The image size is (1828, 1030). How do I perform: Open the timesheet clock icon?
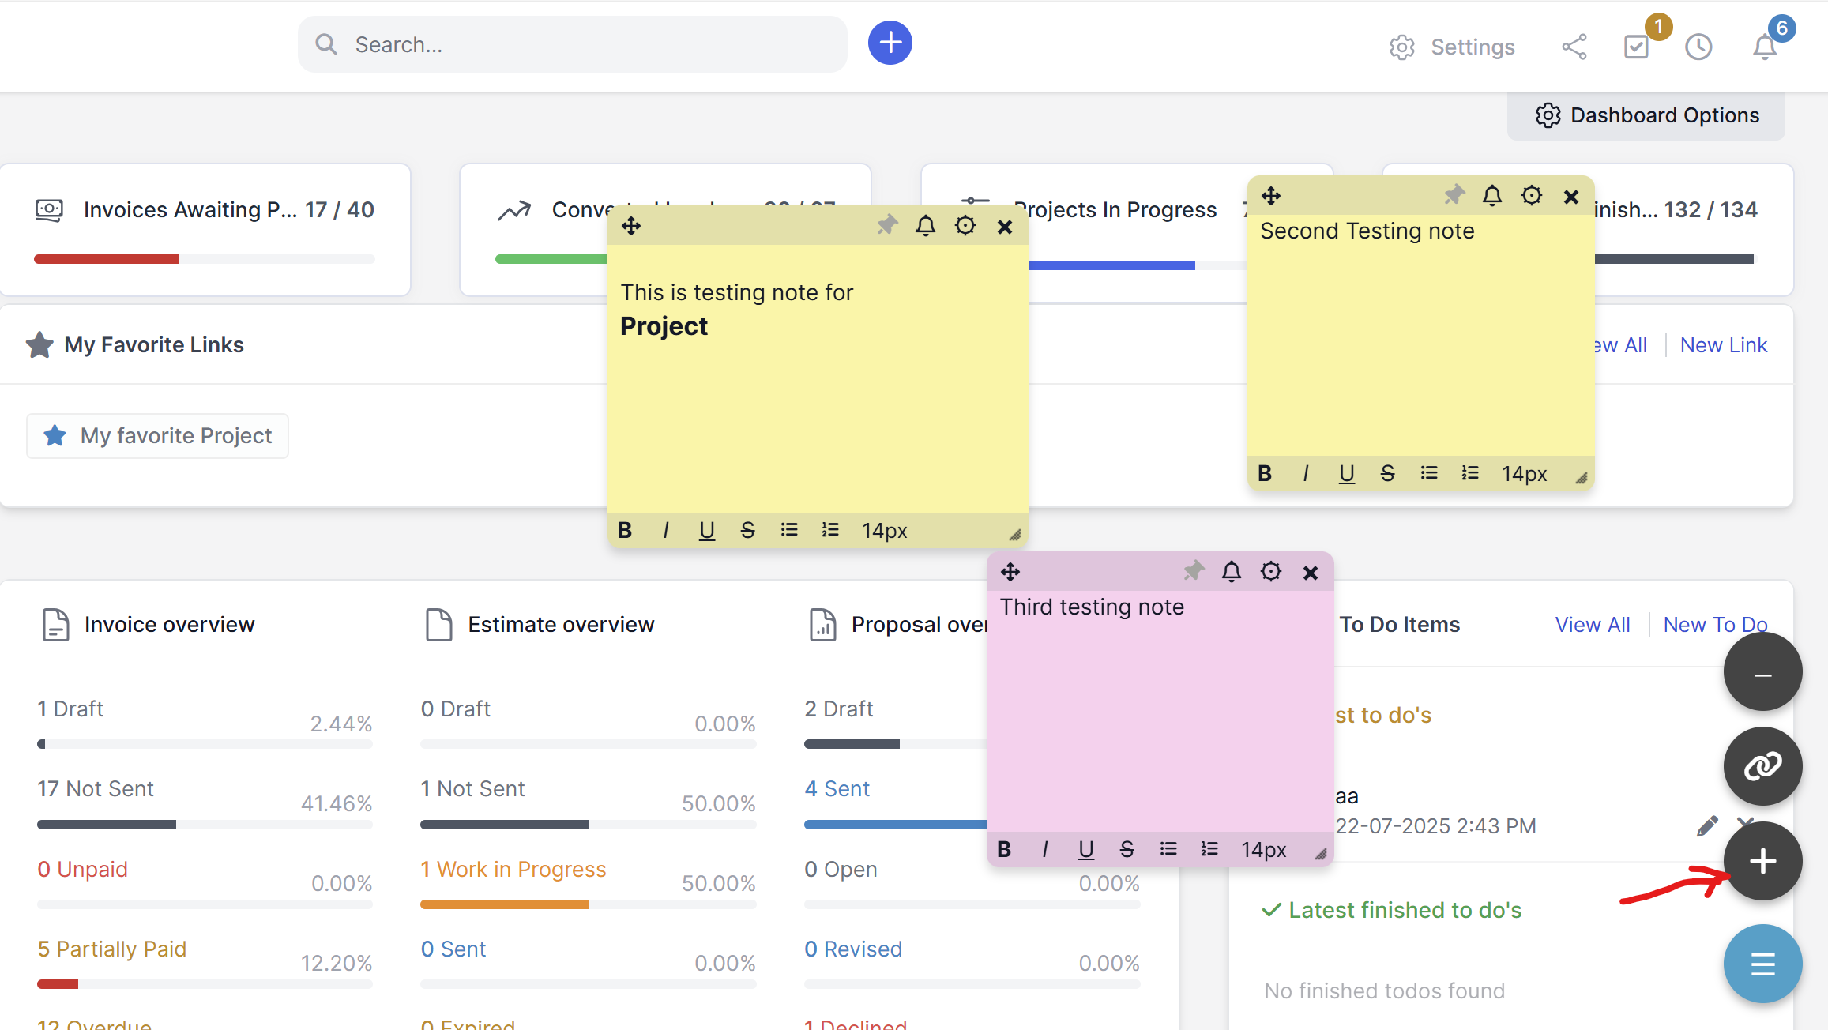pyautogui.click(x=1698, y=47)
